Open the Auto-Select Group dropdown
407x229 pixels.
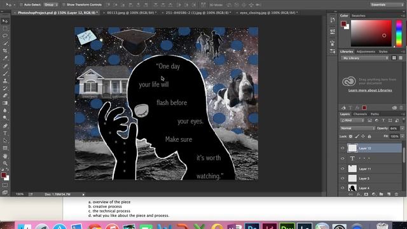click(x=51, y=4)
